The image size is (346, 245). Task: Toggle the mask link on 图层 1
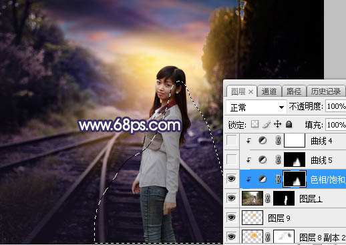(x=268, y=198)
